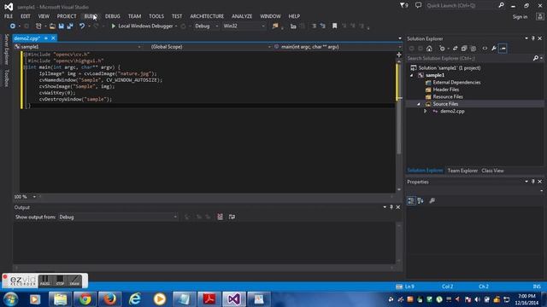Toggle bookmark using the toolbar bookmark icon

tap(334, 26)
